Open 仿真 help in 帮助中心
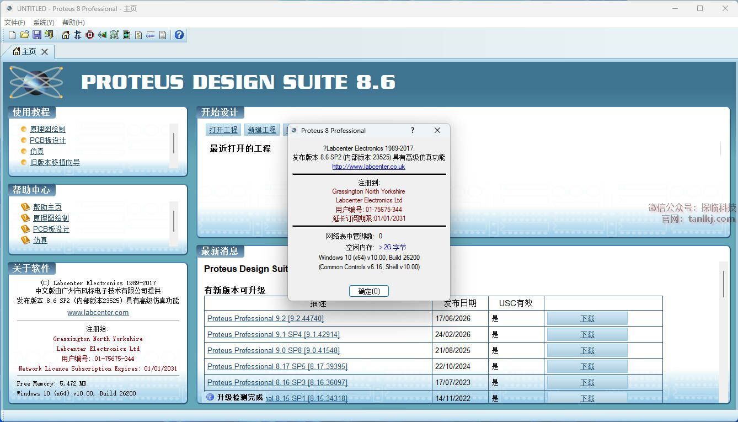This screenshot has height=422, width=738. coord(40,240)
